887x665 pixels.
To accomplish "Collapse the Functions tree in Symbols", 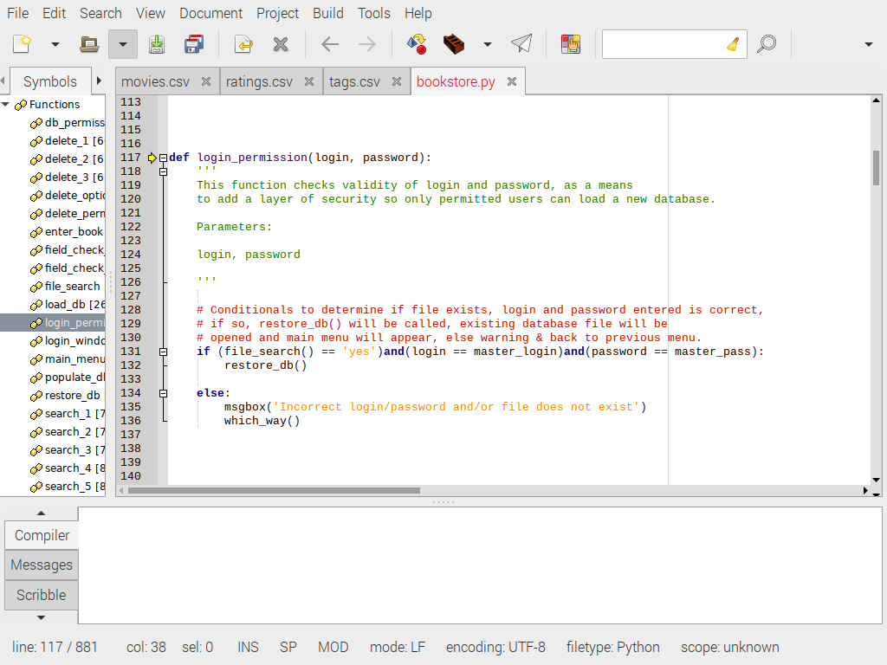I will [7, 104].
